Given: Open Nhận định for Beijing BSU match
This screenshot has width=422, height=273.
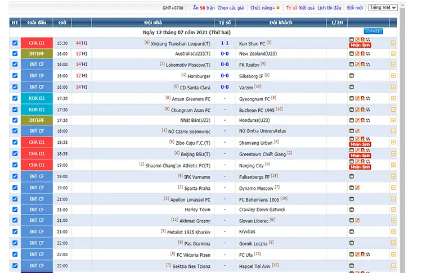Looking at the screenshot, I should point(360,156).
